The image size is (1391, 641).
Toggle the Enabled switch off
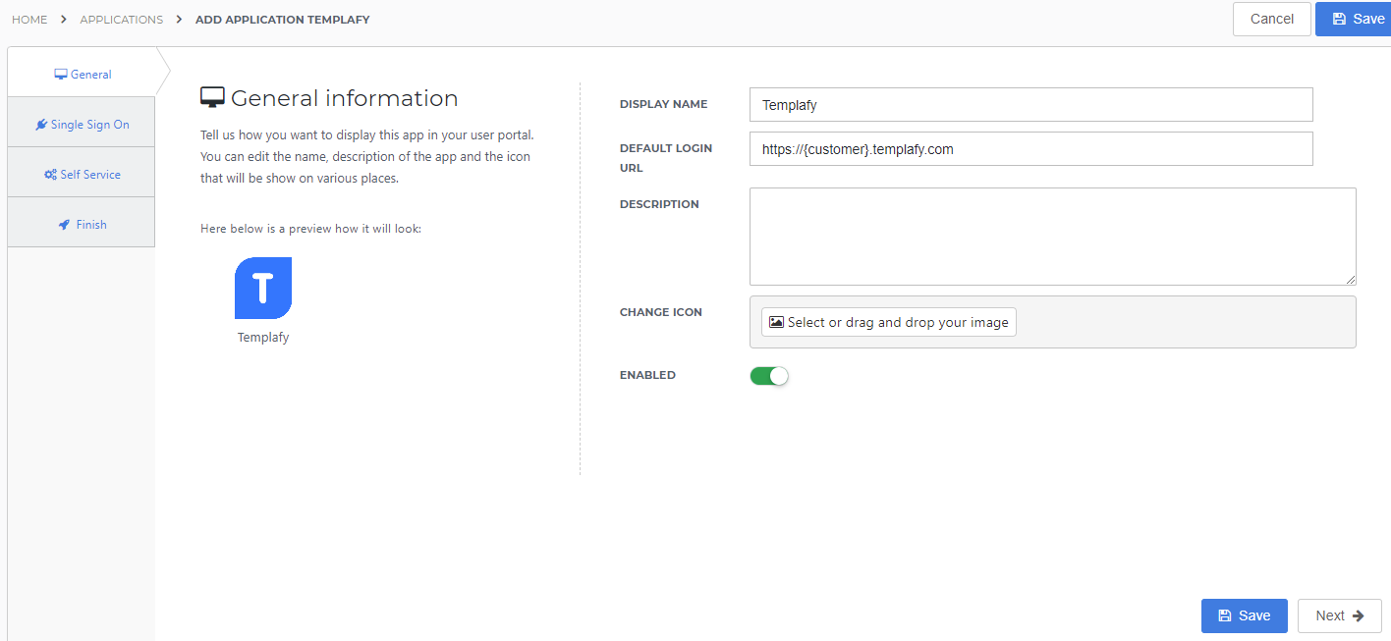pos(769,376)
